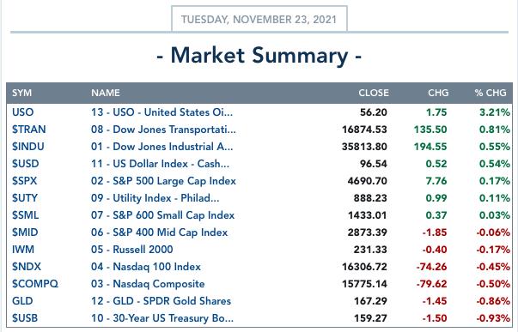Click the $INDU ticker symbol

[x=28, y=147]
